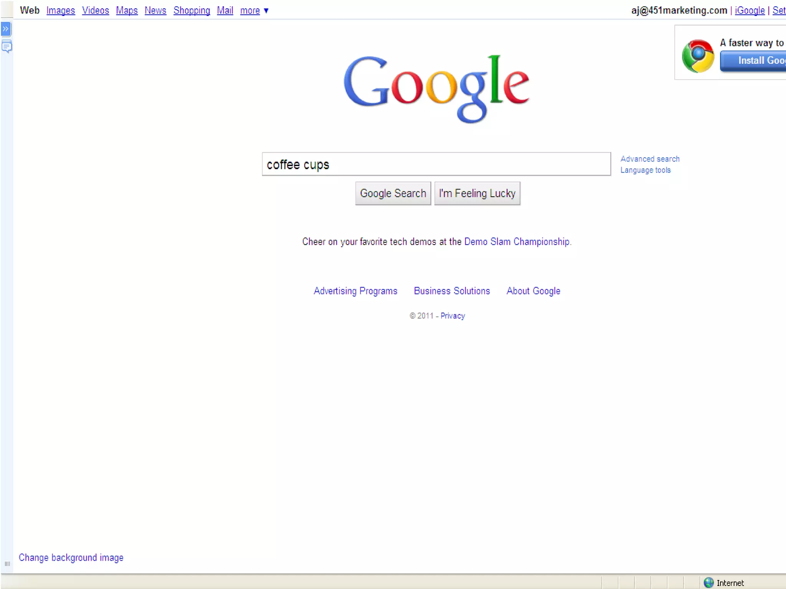Open the Videos tab

click(x=96, y=11)
